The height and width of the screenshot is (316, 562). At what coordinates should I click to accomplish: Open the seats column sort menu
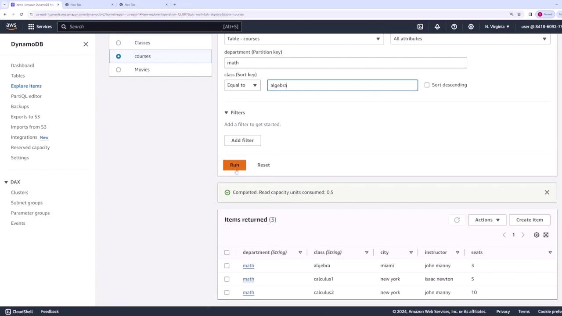coord(550,252)
